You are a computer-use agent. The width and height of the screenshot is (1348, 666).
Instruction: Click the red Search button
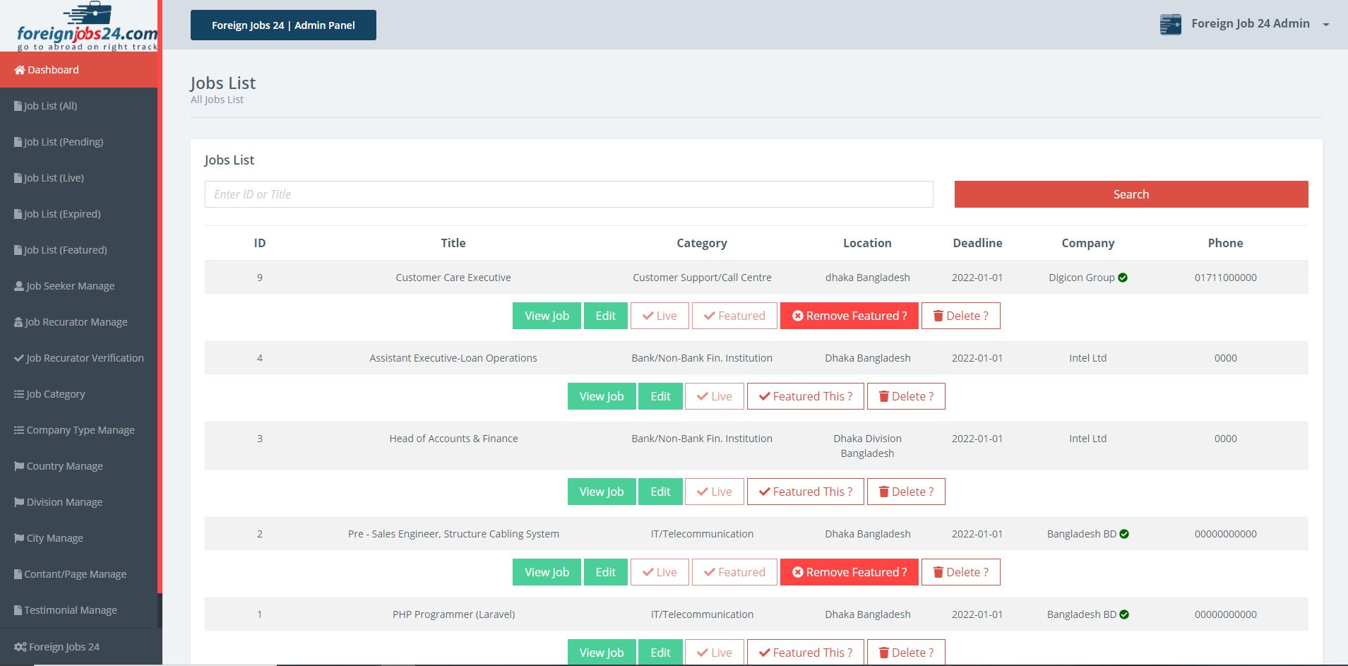[1131, 194]
